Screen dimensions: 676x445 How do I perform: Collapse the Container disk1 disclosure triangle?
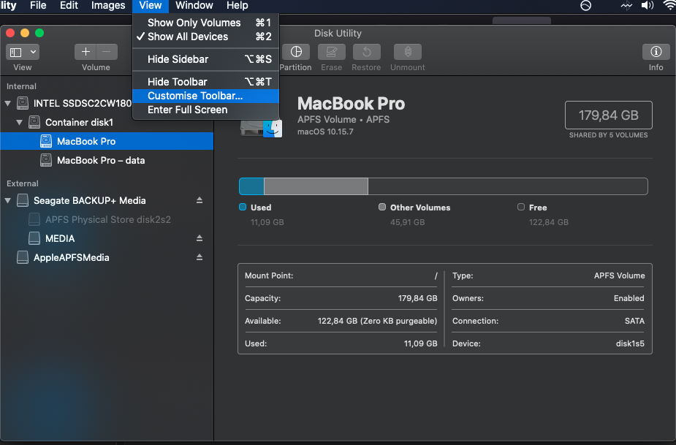coord(20,122)
